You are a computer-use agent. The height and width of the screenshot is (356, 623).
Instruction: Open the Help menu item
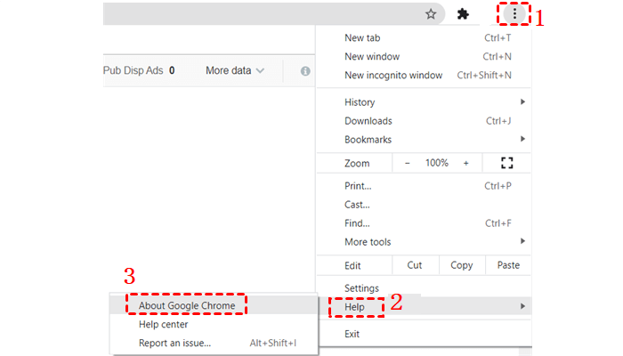pyautogui.click(x=424, y=307)
